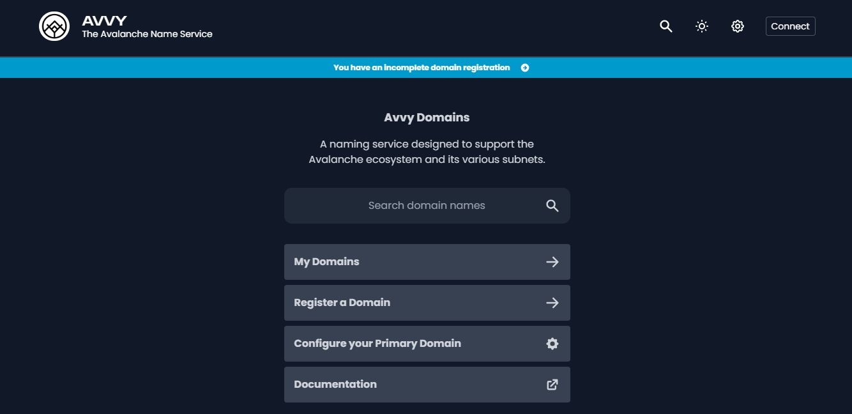Viewport: 852px width, 414px height.
Task: Focus the Search domain names field
Action: click(x=427, y=206)
